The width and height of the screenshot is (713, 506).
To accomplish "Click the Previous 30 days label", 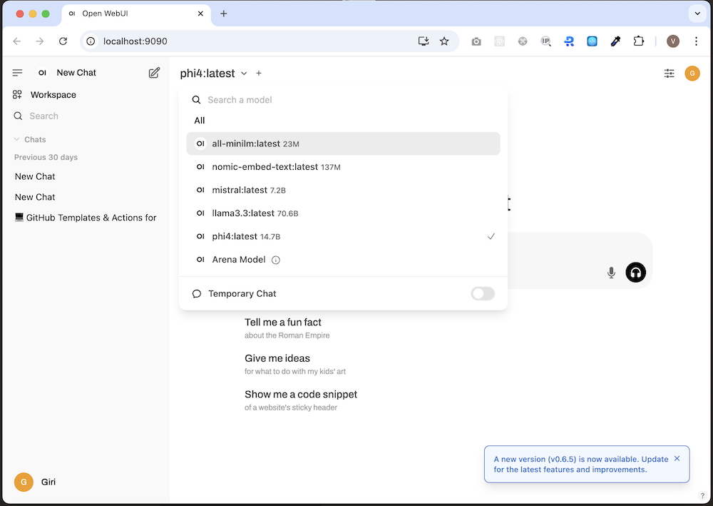I will [x=46, y=158].
